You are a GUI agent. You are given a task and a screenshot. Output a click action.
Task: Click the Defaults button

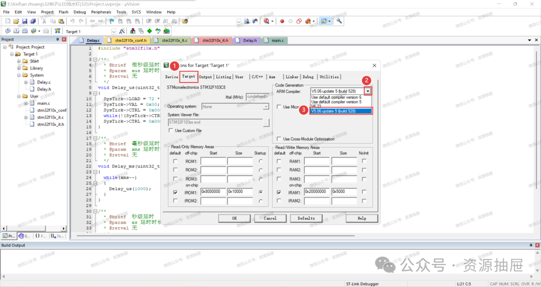pyautogui.click(x=306, y=218)
